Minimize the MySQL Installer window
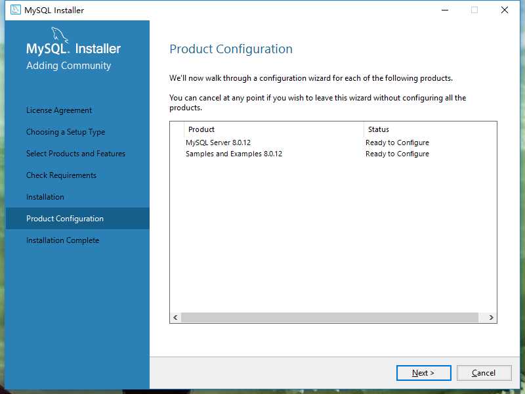The height and width of the screenshot is (394, 525). pyautogui.click(x=445, y=10)
